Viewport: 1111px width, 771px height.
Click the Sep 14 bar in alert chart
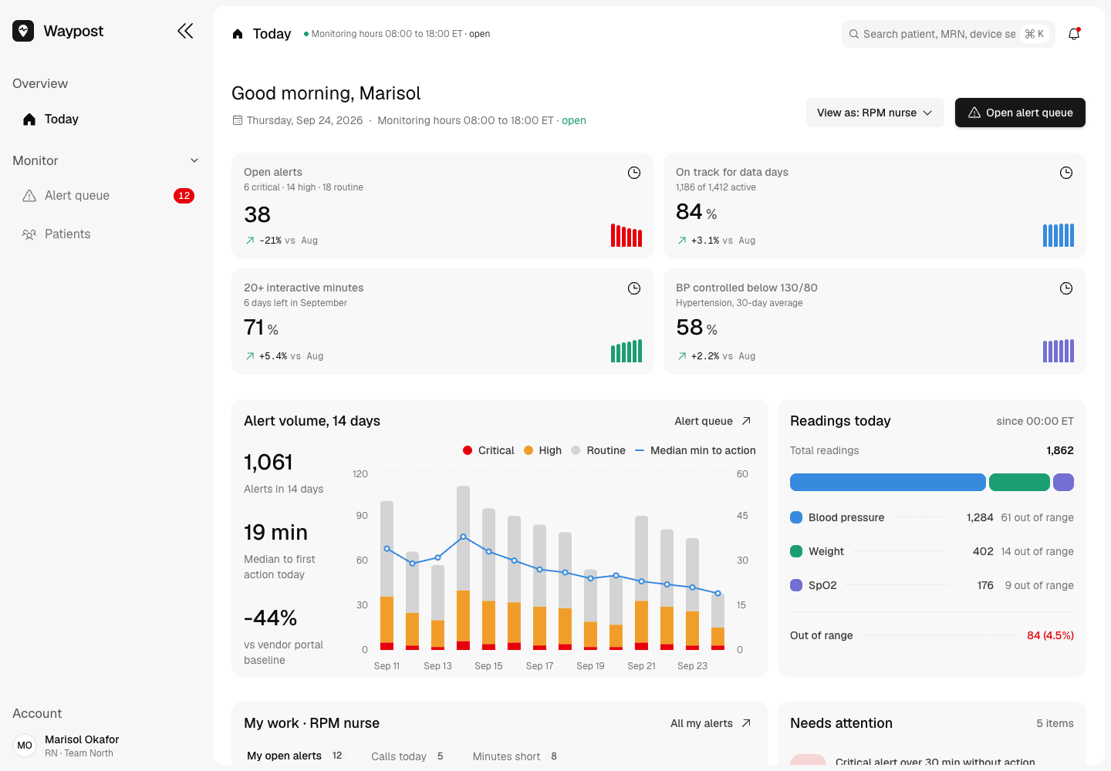[463, 568]
